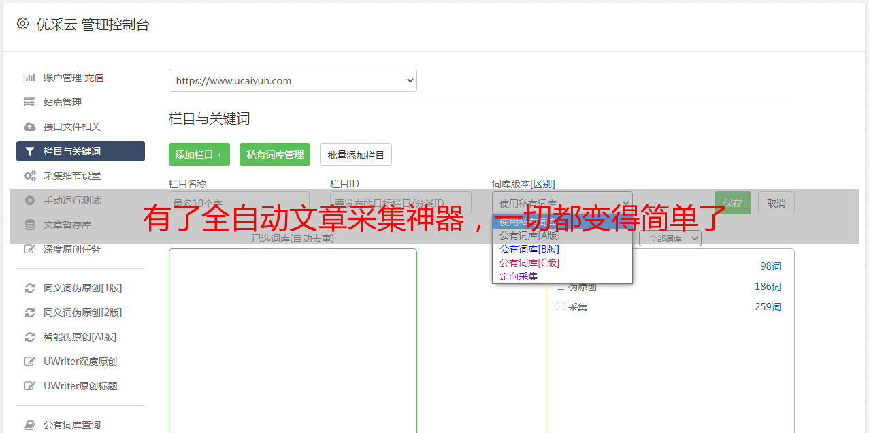The width and height of the screenshot is (869, 433).
Task: Click the refresh icon for 智能伪原创[AI版]
Action: (29, 337)
